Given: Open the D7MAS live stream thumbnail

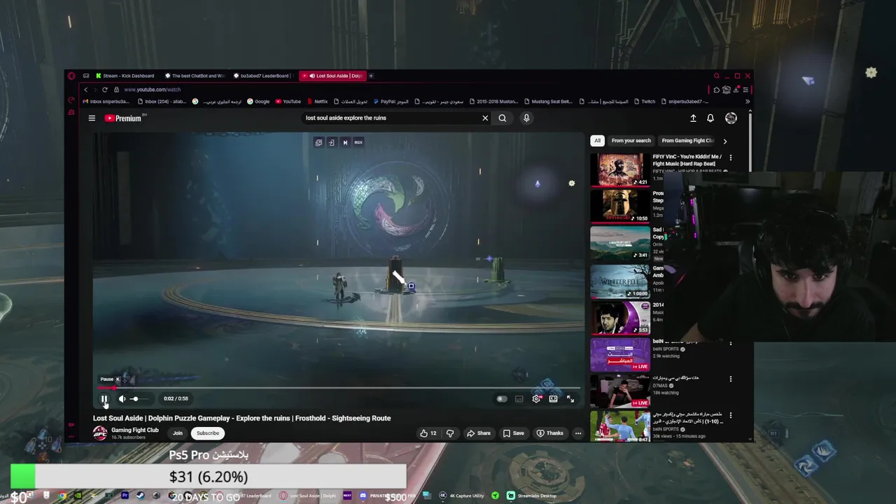Looking at the screenshot, I should tap(620, 391).
